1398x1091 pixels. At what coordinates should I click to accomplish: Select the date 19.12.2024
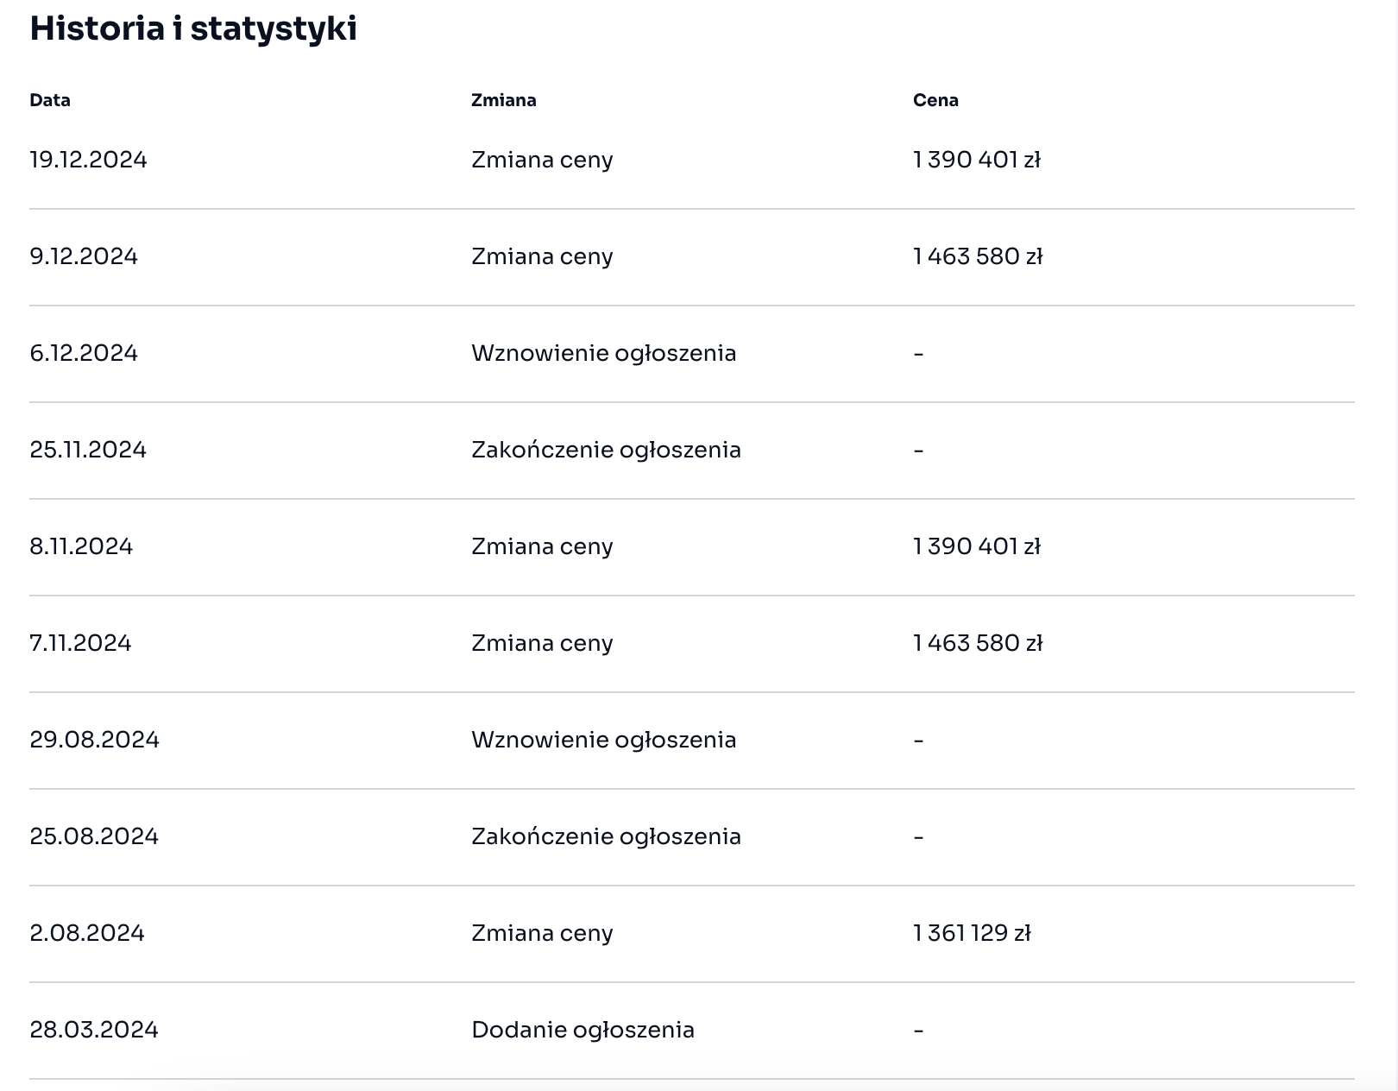point(88,160)
